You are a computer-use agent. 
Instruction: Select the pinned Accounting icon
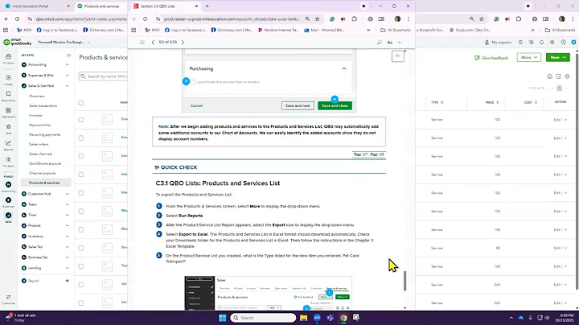(8, 184)
